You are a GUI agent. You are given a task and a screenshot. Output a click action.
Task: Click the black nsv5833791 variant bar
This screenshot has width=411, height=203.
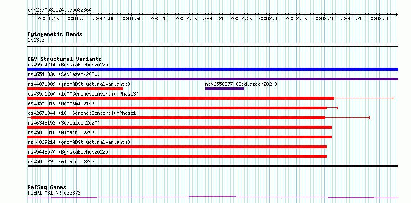pos(212,166)
